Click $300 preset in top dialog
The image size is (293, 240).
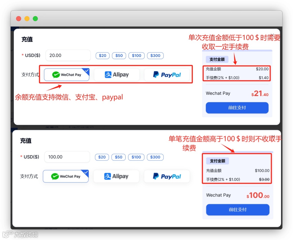[155, 56]
